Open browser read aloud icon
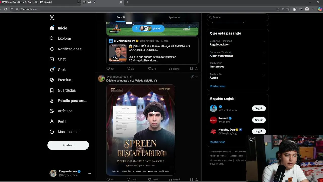Image resolution: width=323 pixels, height=182 pixels. pos(283,9)
